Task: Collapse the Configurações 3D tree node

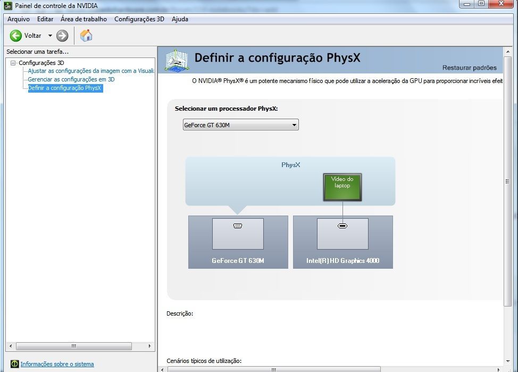Action: point(13,63)
